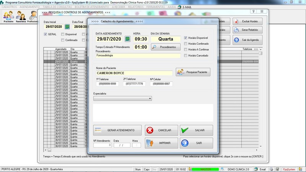Click SALVAR to save the appointment

(196, 130)
